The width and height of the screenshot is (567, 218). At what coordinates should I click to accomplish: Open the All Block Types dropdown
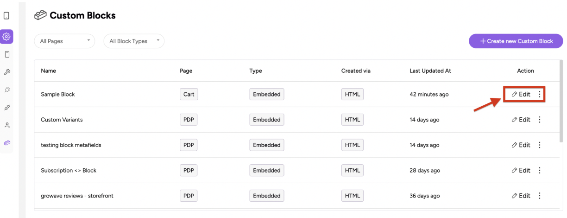[x=134, y=41]
